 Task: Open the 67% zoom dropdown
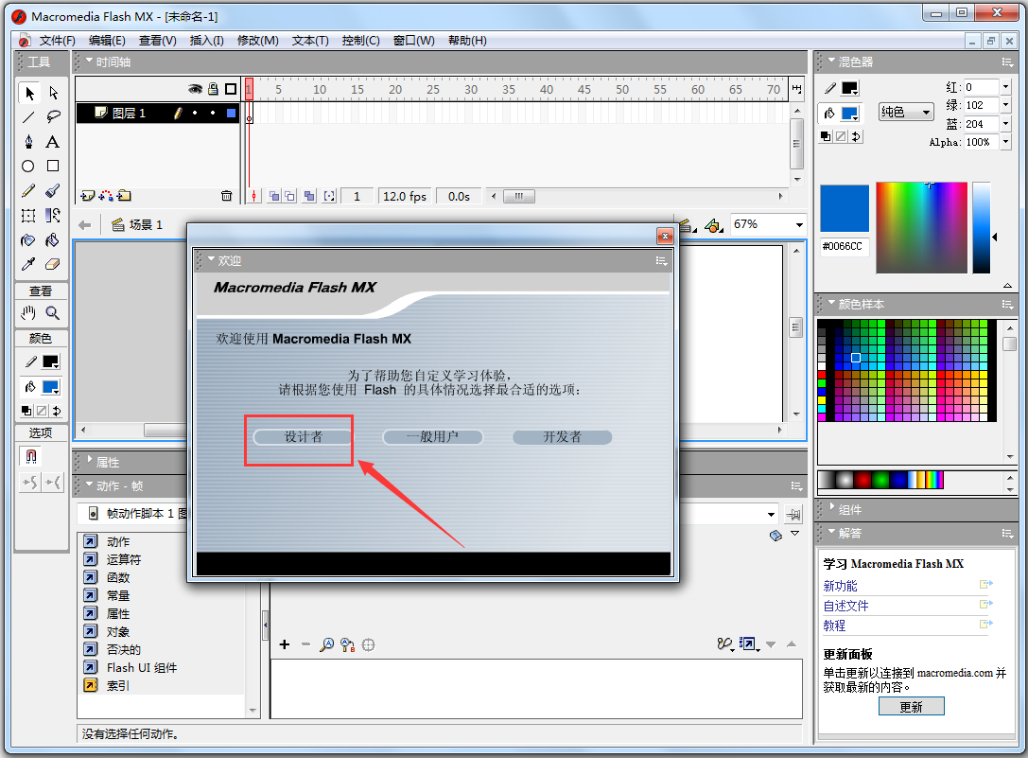point(799,224)
